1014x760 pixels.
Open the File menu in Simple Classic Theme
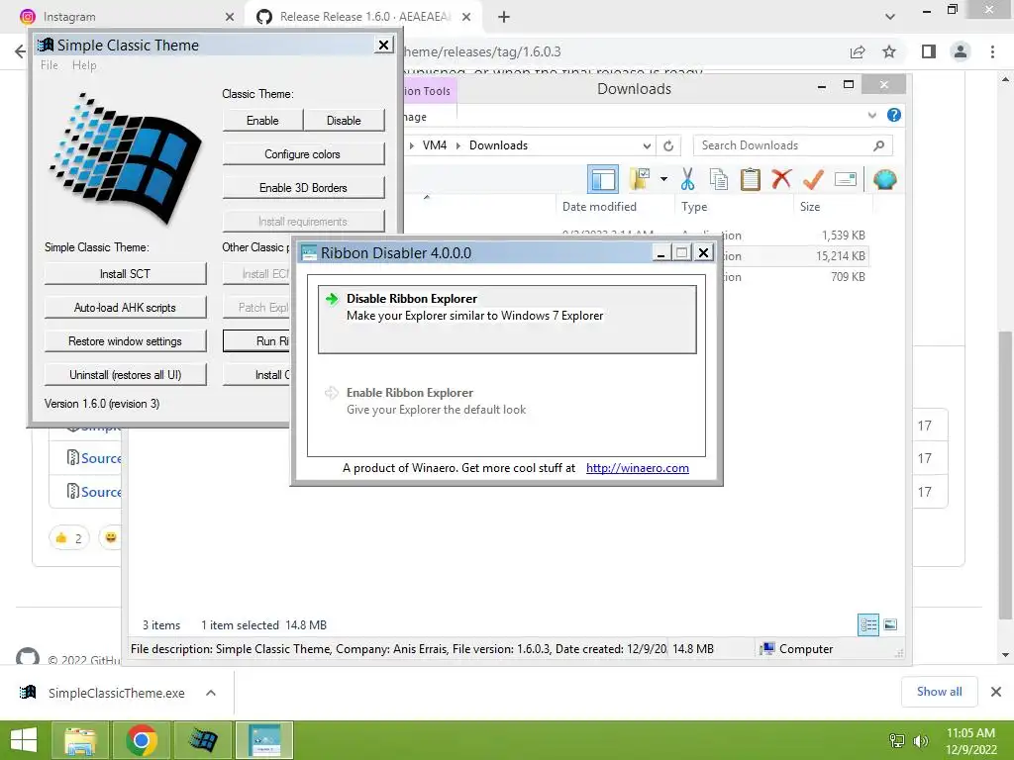pyautogui.click(x=50, y=65)
